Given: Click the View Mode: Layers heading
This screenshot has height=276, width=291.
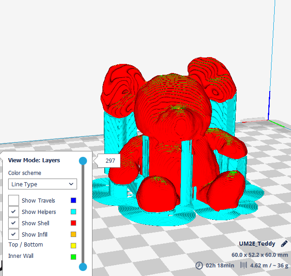Looking at the screenshot, I should [x=34, y=160].
